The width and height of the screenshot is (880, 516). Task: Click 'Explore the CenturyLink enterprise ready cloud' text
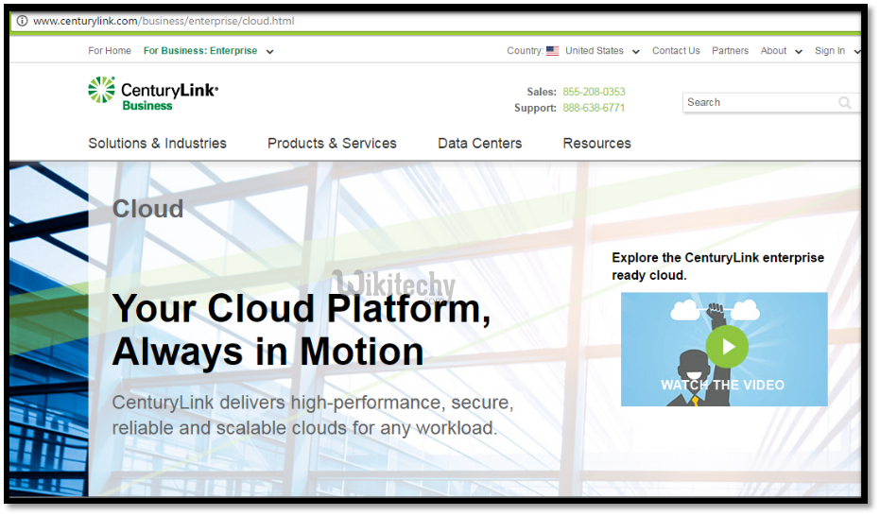point(717,267)
